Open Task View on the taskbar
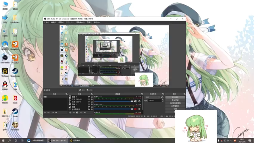The height and width of the screenshot is (143, 254). (x=22, y=141)
